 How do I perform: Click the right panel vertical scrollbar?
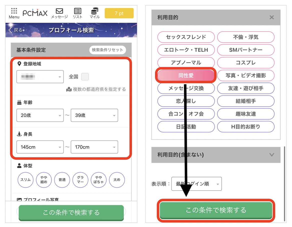[x=284, y=184]
